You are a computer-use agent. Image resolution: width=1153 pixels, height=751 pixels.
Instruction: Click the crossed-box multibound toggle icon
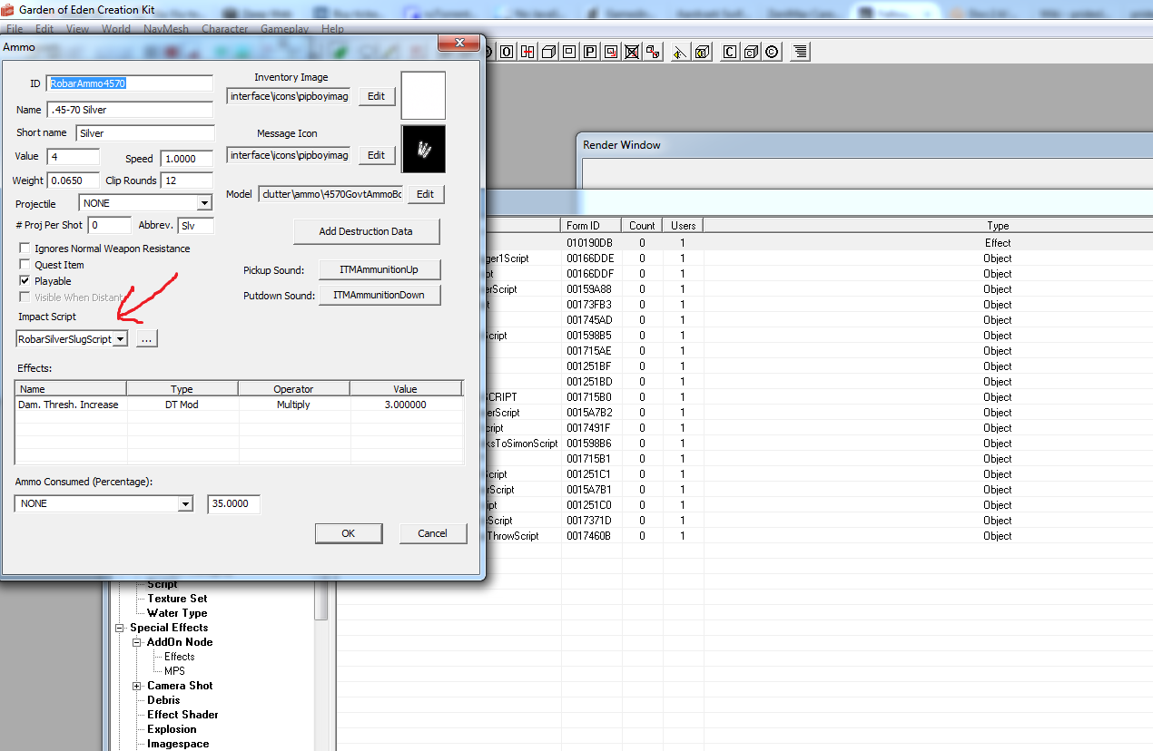coord(632,52)
